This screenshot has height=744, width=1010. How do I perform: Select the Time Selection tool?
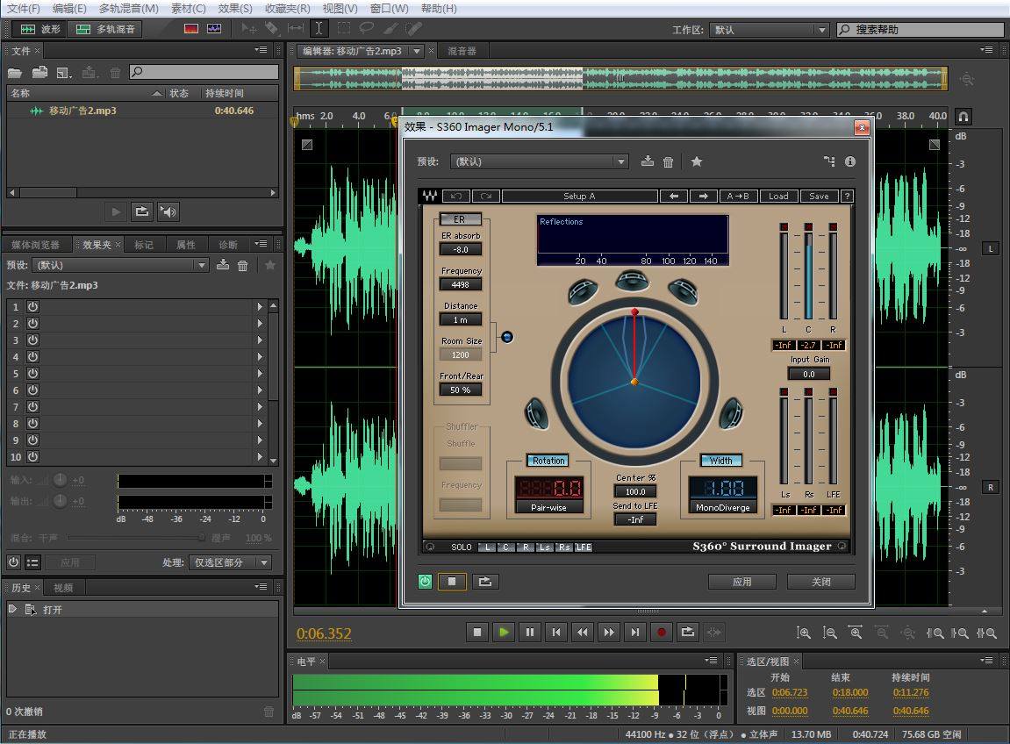pyautogui.click(x=319, y=29)
